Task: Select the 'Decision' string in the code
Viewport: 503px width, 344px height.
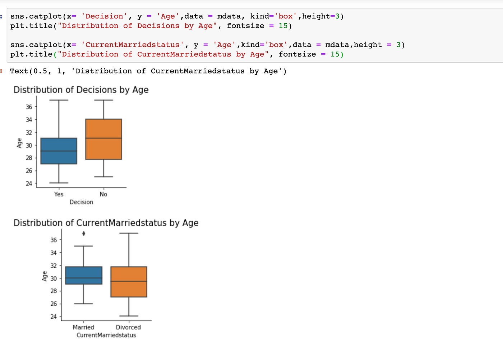Action: 104,16
